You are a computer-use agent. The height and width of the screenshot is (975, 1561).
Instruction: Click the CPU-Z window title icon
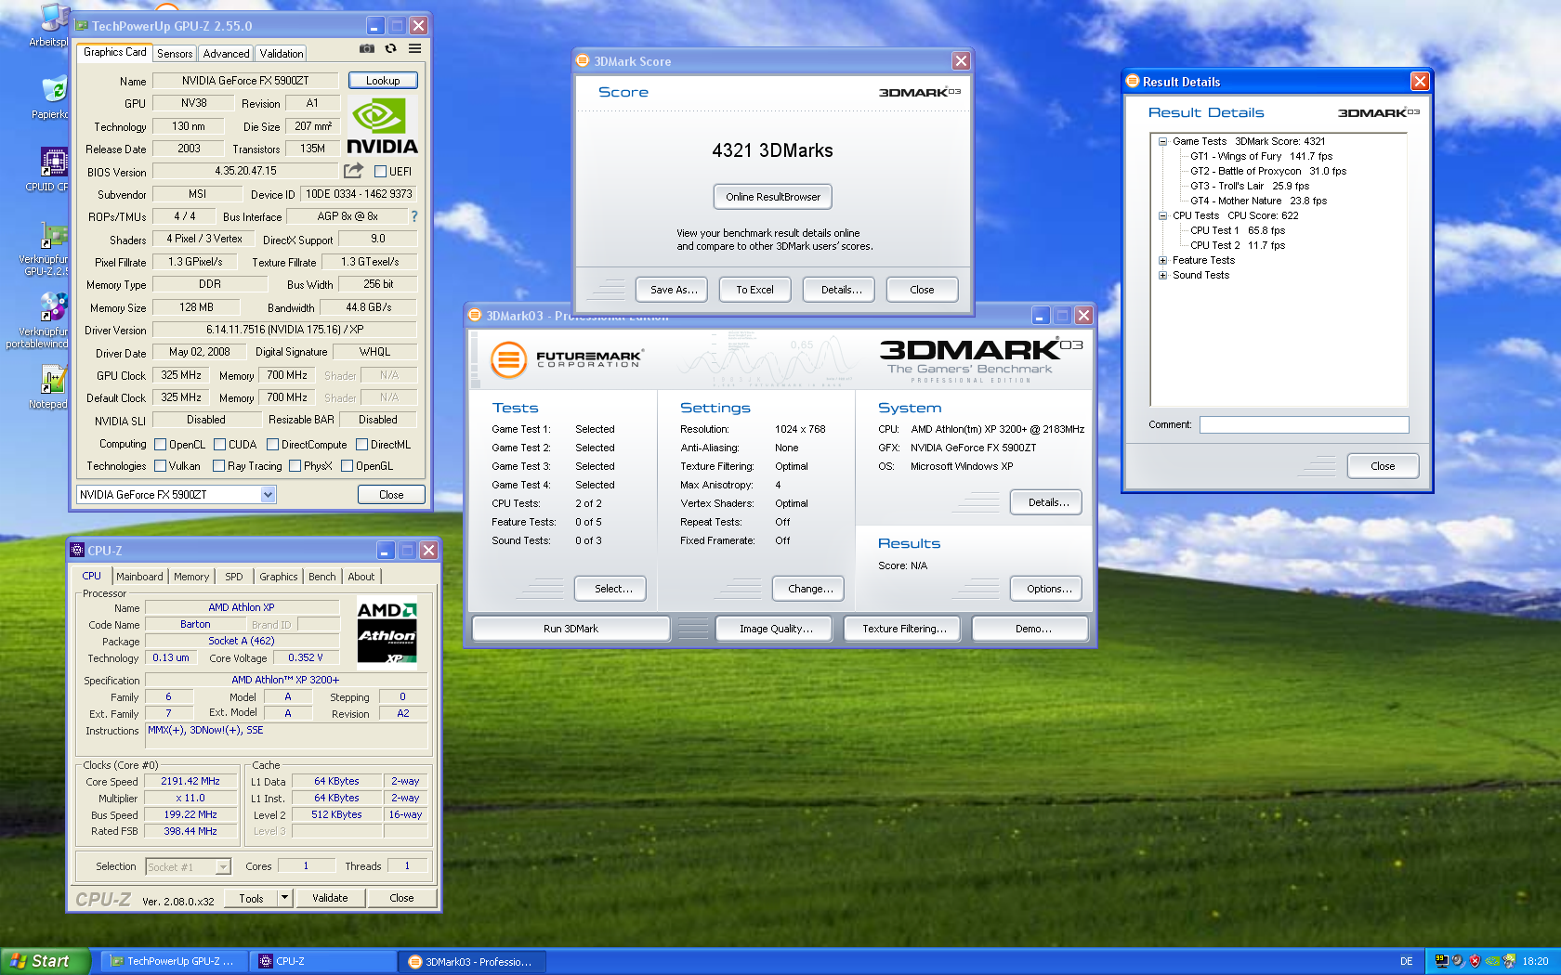[x=78, y=550]
